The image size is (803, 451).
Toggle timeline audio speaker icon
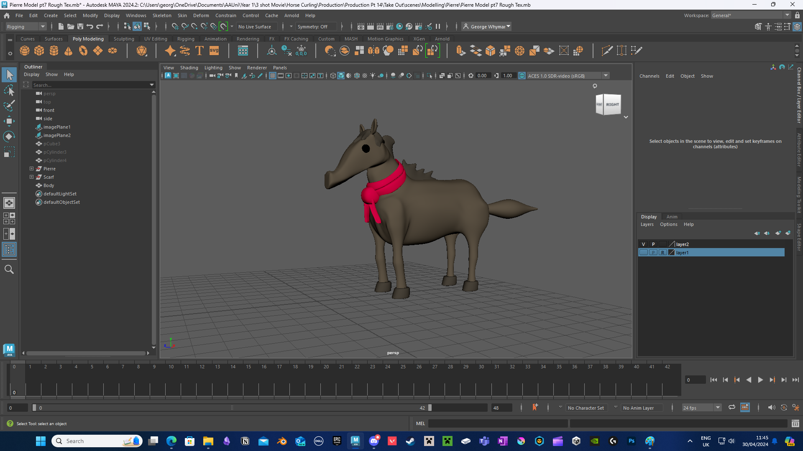point(771,408)
